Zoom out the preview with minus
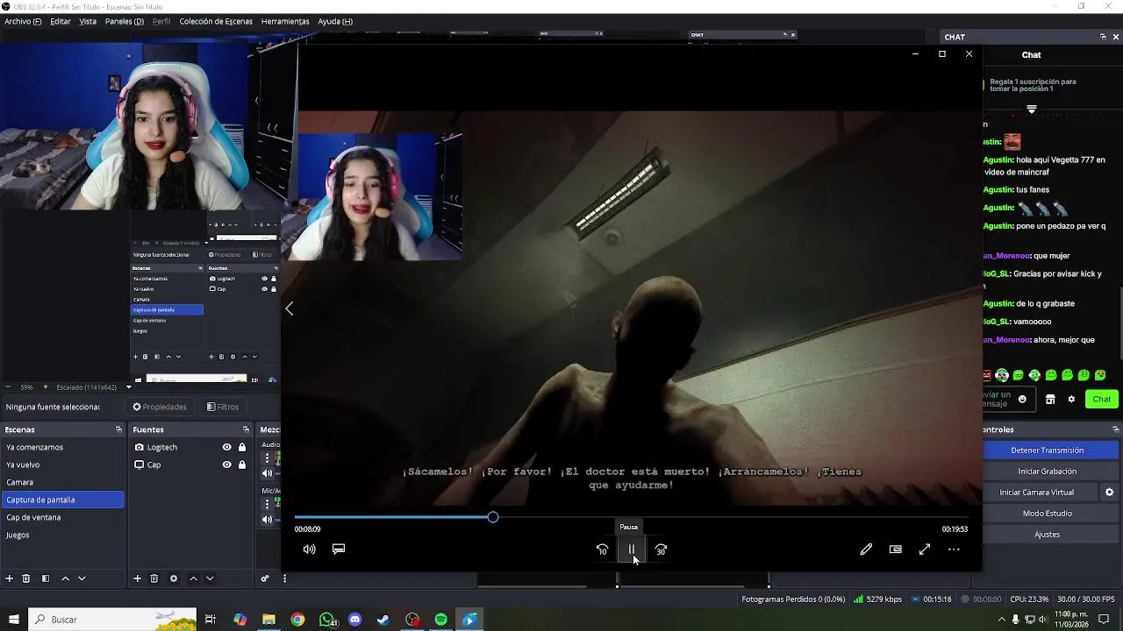Viewport: 1123px width, 631px height. (x=8, y=387)
